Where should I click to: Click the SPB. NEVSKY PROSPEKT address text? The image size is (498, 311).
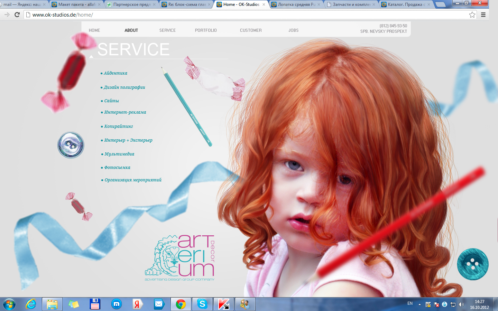384,31
